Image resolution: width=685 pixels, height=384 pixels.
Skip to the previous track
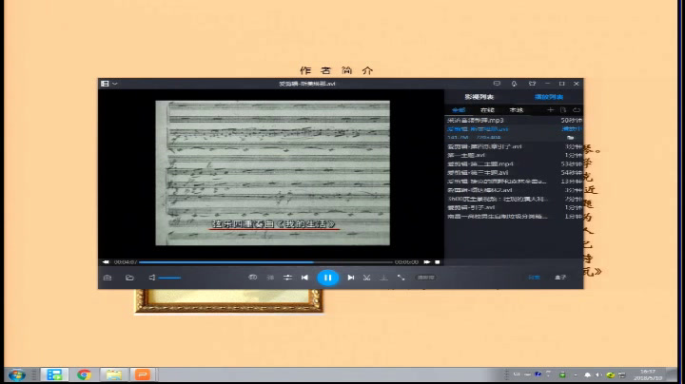point(304,278)
